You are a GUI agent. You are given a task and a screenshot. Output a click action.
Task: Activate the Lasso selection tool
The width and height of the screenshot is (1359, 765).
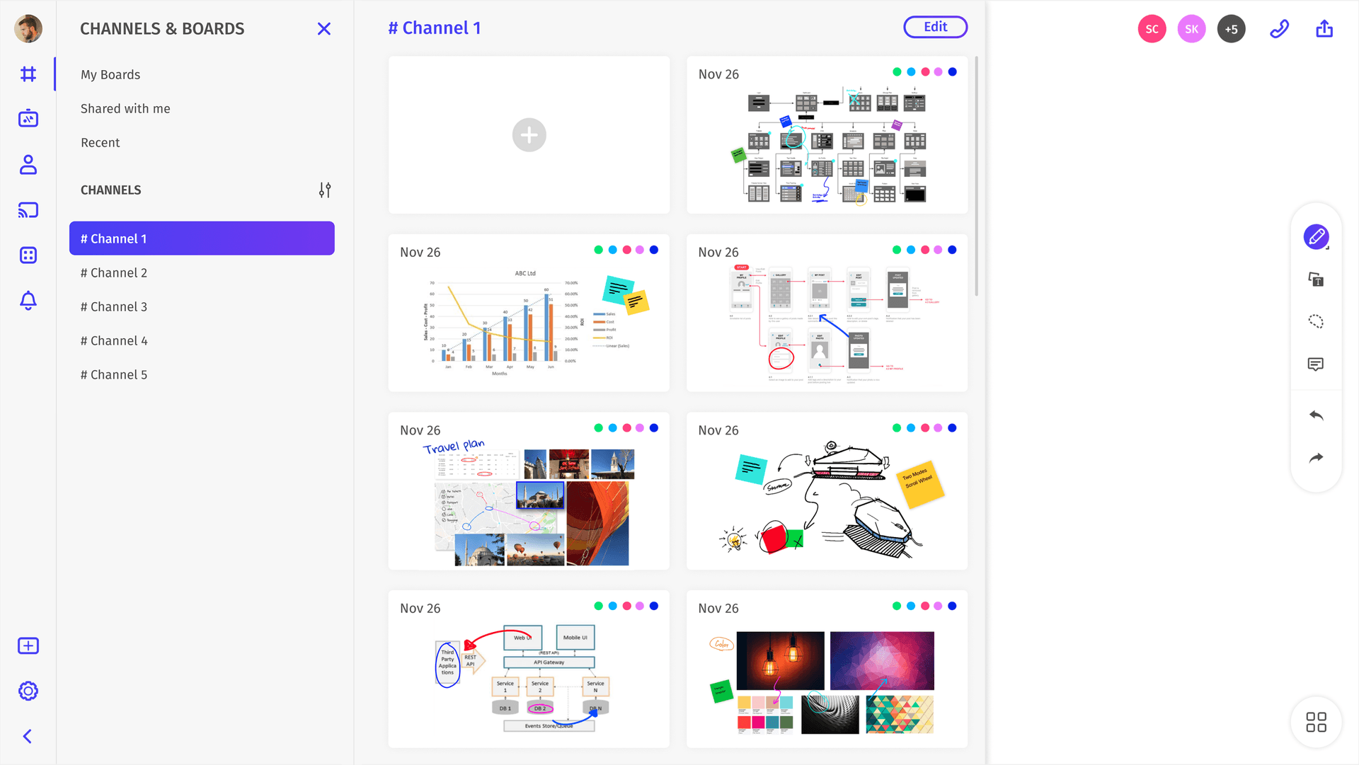pyautogui.click(x=1315, y=321)
